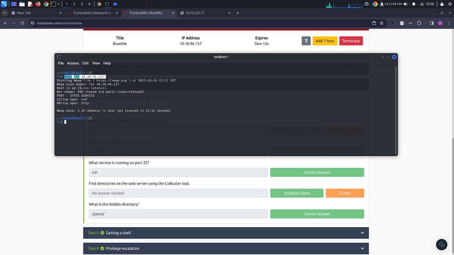Click the volume icon in system tray

[x=406, y=4]
